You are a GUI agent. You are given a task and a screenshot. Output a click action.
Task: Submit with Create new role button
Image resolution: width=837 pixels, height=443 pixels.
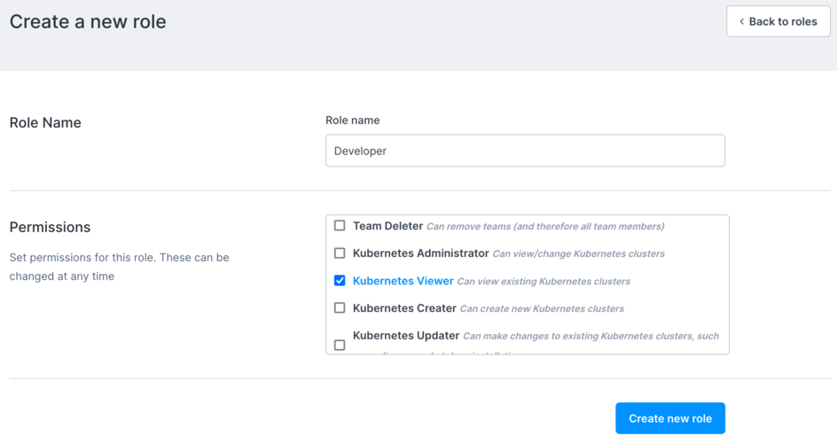tap(670, 418)
